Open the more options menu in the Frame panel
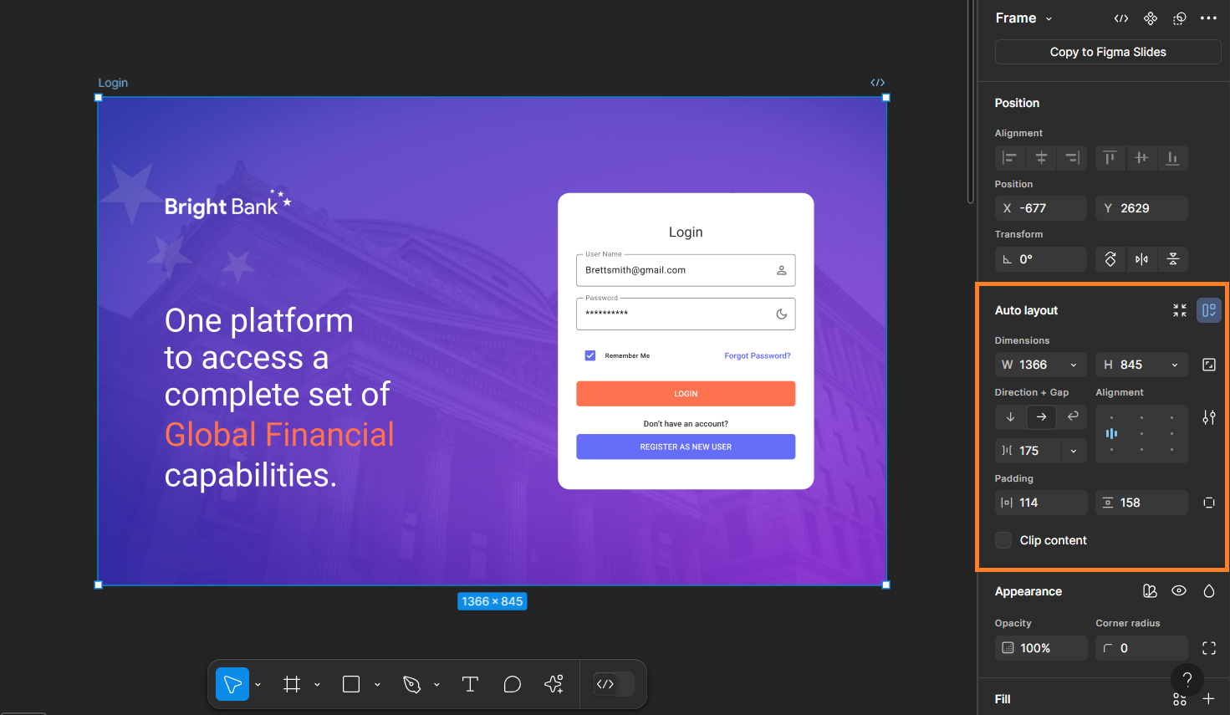 pyautogui.click(x=1209, y=18)
